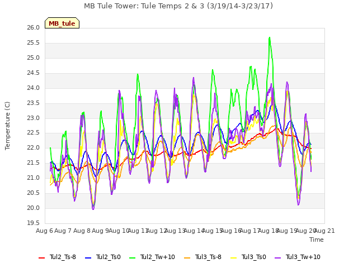
Task: Select the Tul3_Ts-8 legend entry
Action: tap(202, 257)
